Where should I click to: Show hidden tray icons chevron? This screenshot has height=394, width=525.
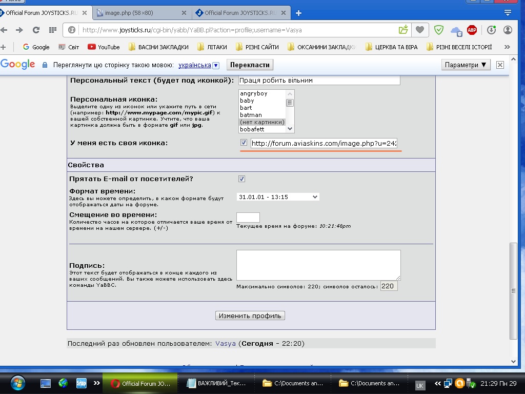click(438, 384)
